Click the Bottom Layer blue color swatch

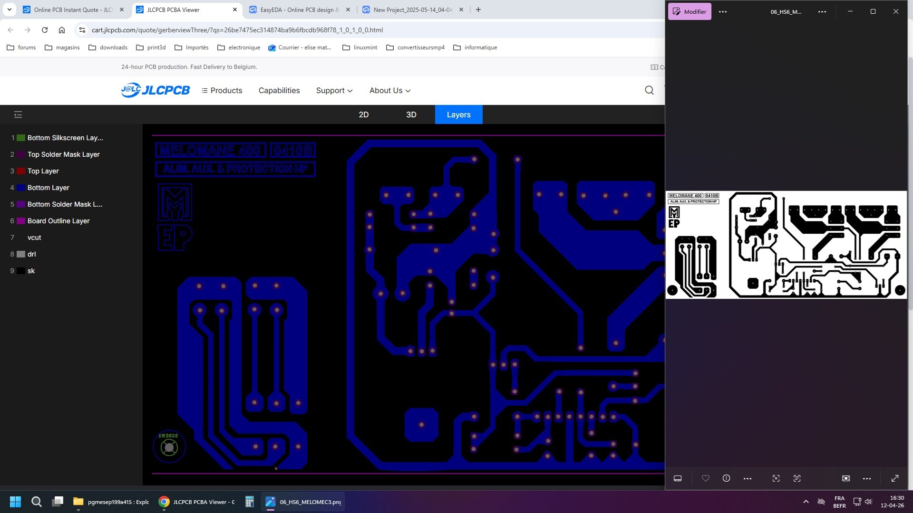click(21, 188)
